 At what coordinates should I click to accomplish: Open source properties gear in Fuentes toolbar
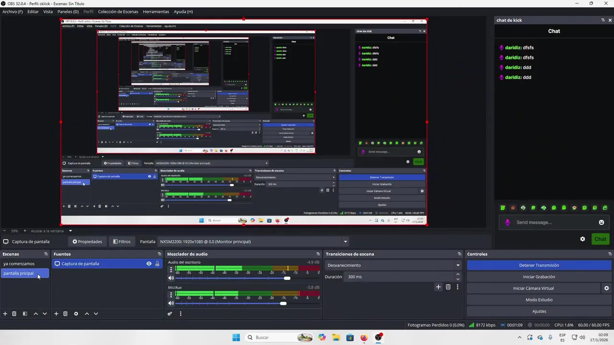point(76,314)
